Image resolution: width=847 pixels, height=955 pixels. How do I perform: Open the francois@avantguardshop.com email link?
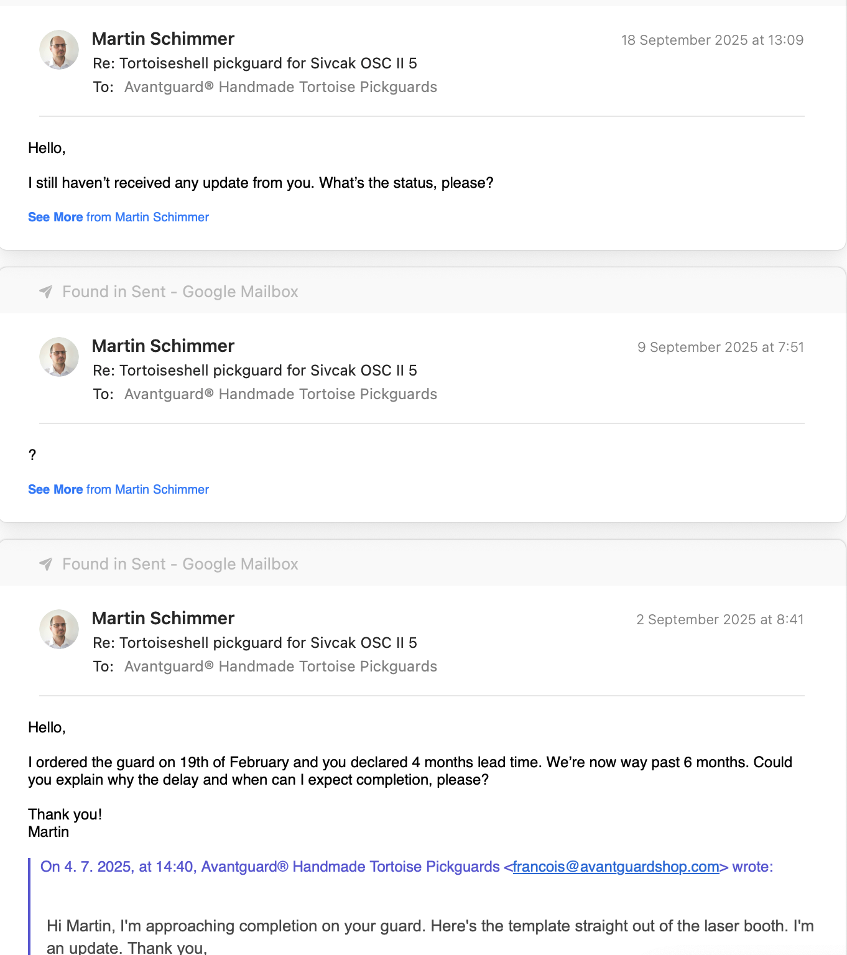pos(616,867)
